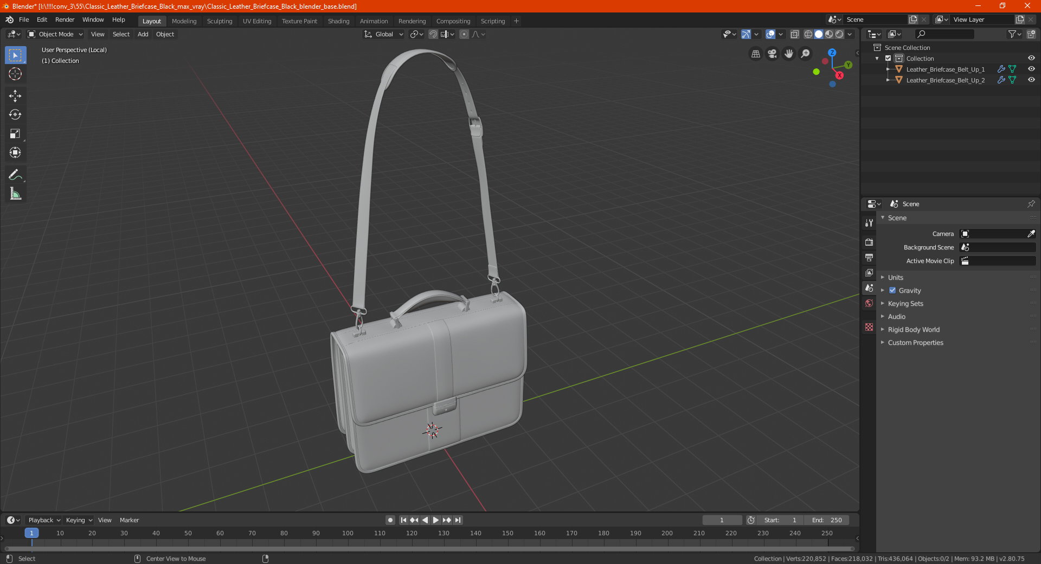Open the Global transform orientation dropdown
Viewport: 1041px width, 564px height.
(384, 34)
